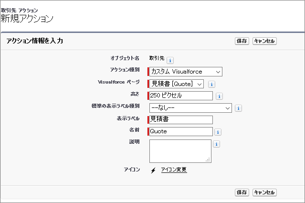Click the info icon beside the 名前 field
This screenshot has width=305, height=203.
click(x=218, y=132)
